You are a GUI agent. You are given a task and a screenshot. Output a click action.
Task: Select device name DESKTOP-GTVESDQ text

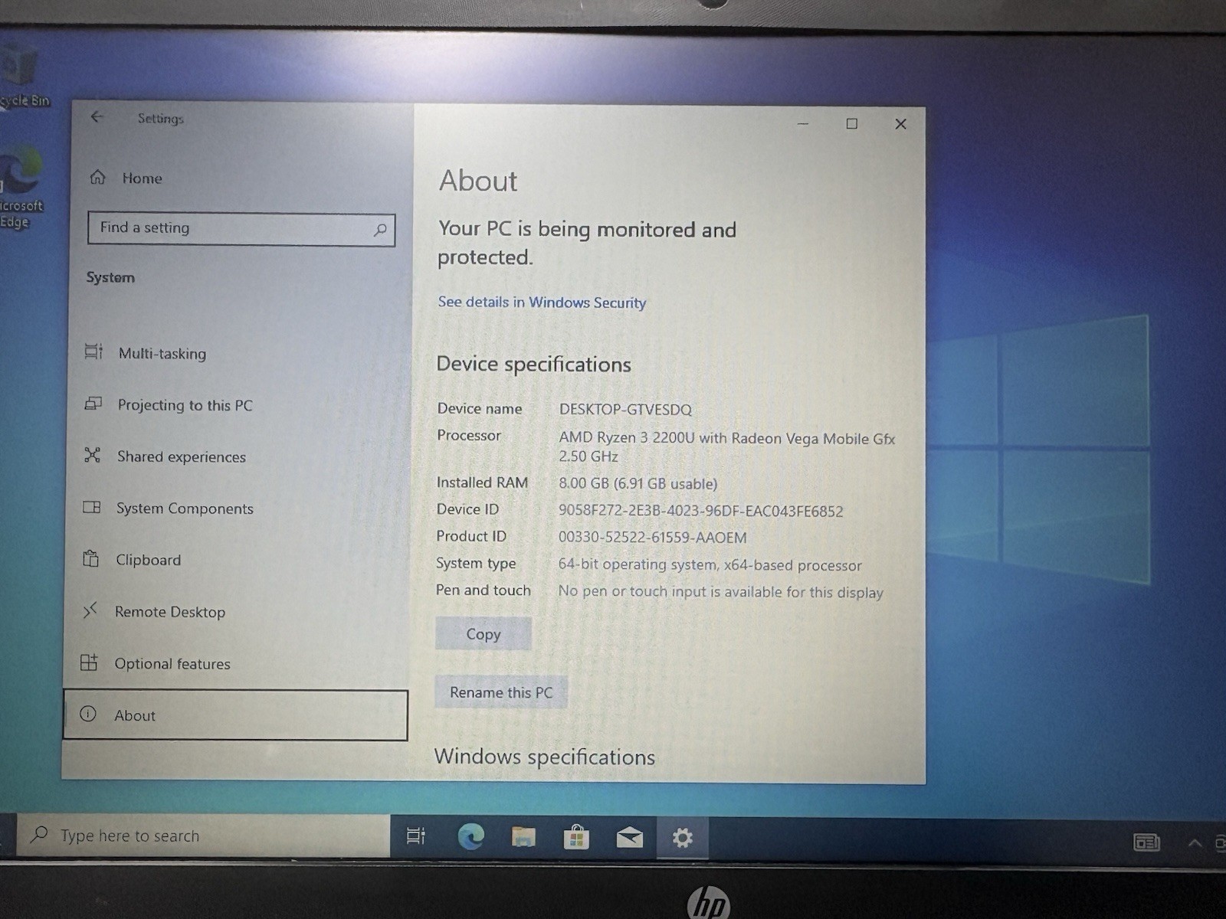tap(625, 410)
